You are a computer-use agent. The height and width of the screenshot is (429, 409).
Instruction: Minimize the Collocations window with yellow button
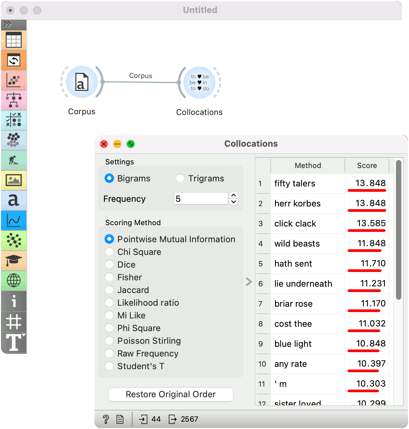click(117, 144)
